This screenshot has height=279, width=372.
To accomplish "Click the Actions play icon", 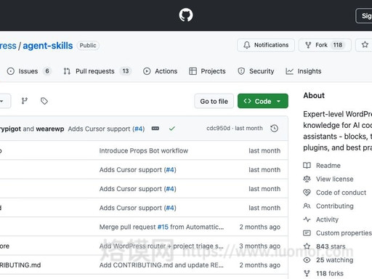I will pos(147,71).
